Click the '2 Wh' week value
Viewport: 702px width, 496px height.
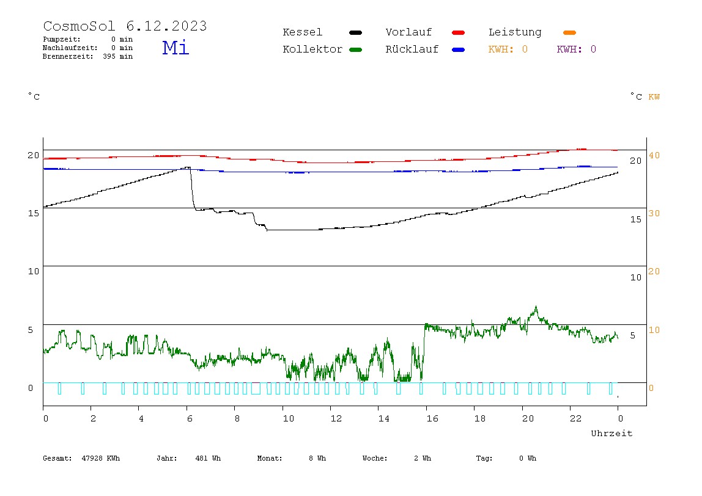(x=423, y=458)
